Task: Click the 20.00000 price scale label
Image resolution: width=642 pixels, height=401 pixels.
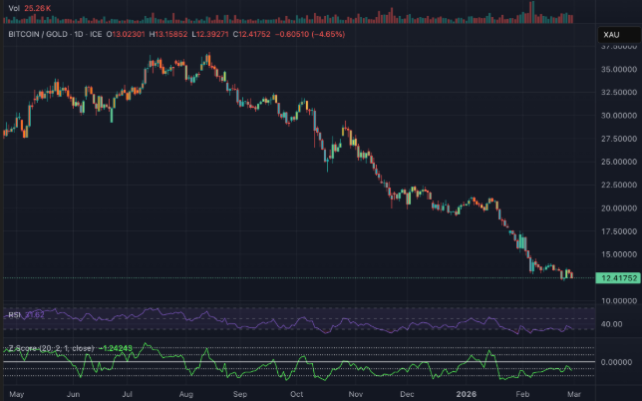Action: pyautogui.click(x=619, y=208)
